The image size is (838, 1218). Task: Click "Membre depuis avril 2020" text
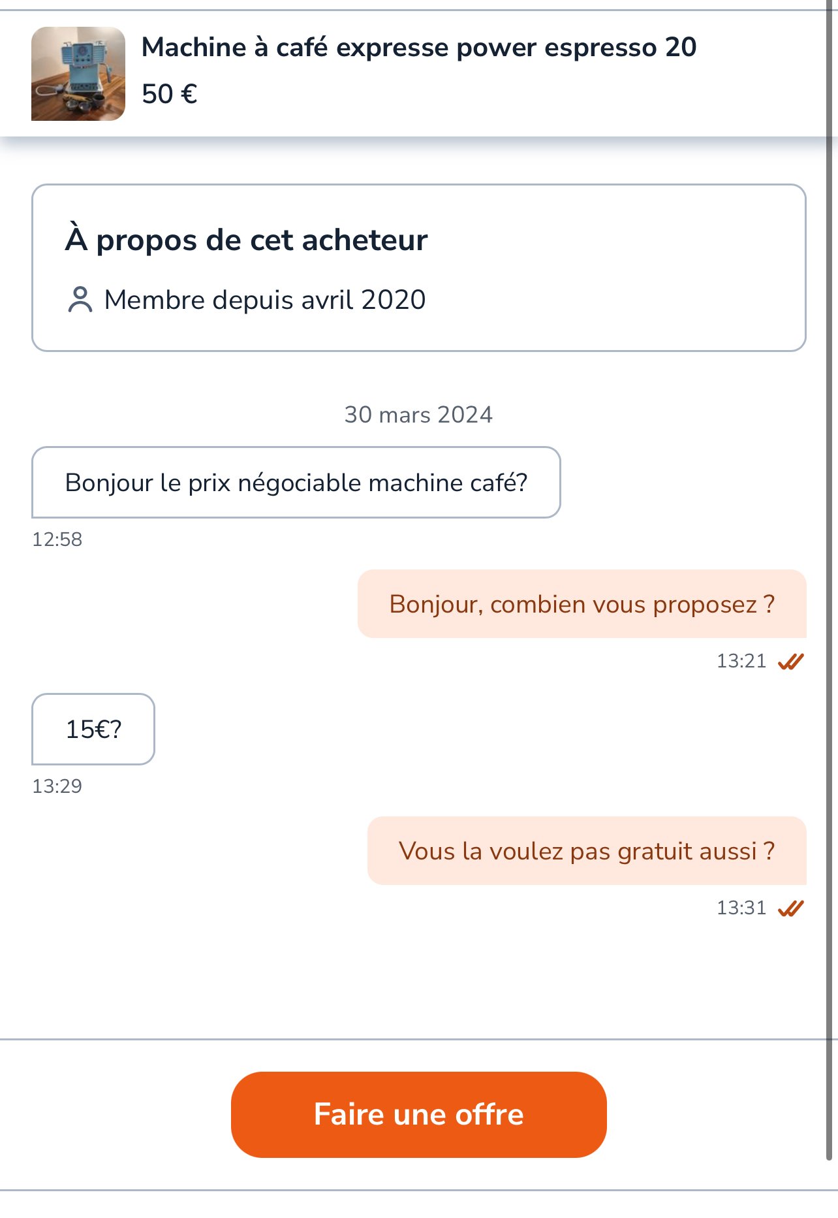(x=265, y=300)
